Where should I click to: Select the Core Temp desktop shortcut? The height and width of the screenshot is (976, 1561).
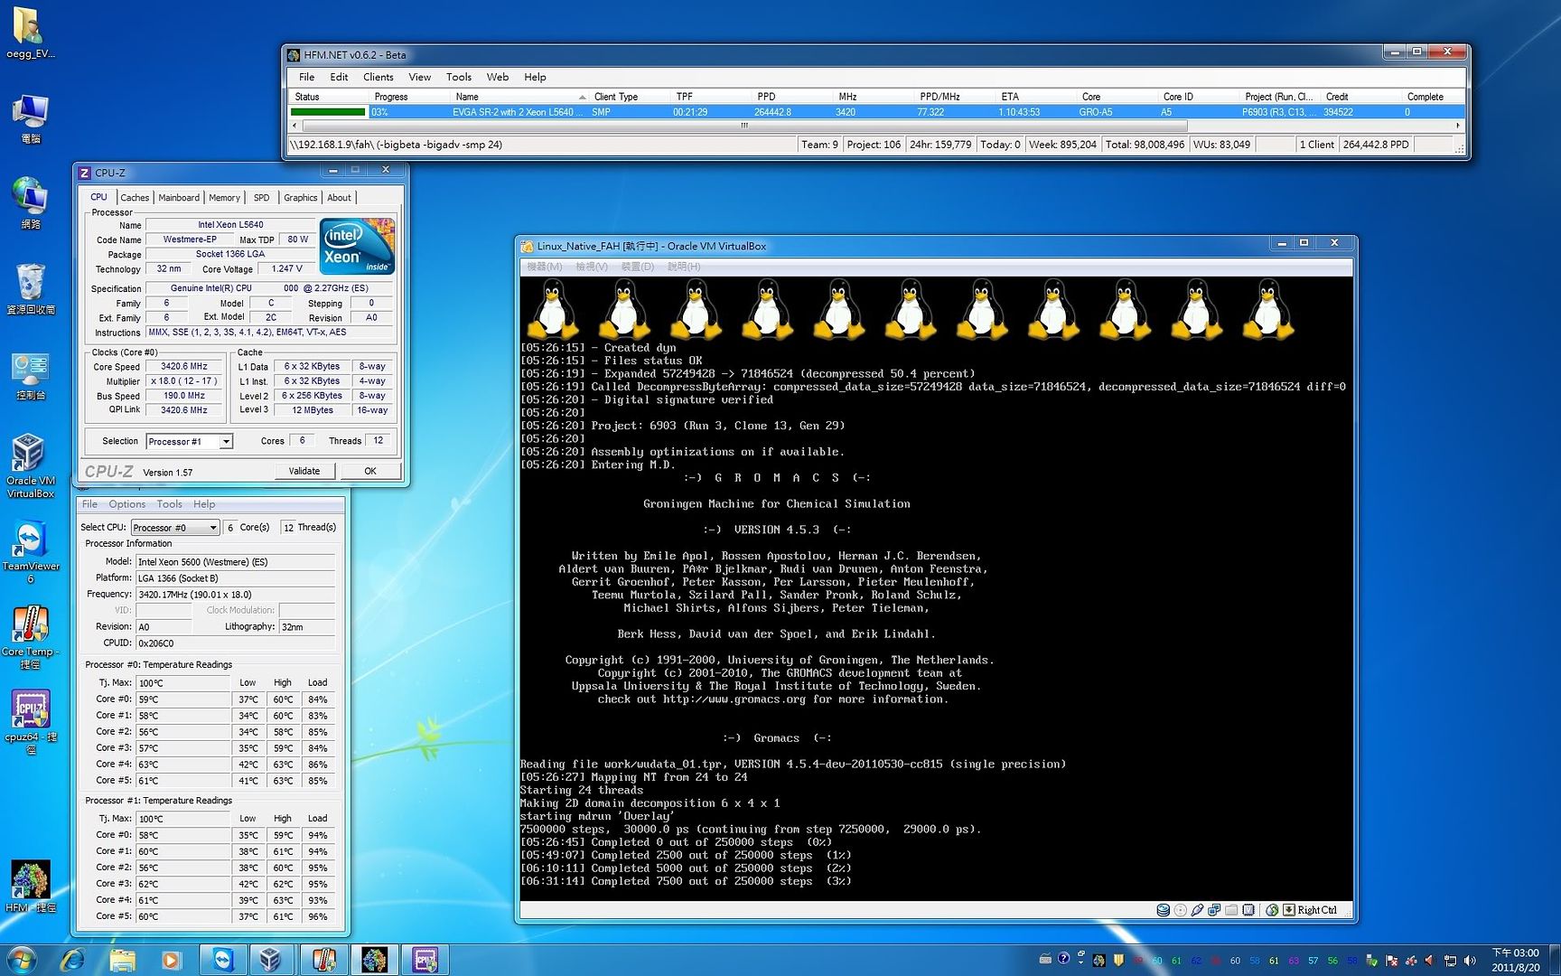tap(30, 636)
